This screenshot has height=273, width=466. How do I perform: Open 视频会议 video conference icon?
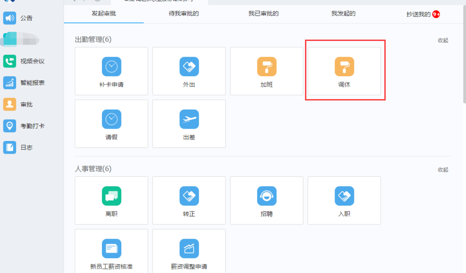tap(10, 61)
